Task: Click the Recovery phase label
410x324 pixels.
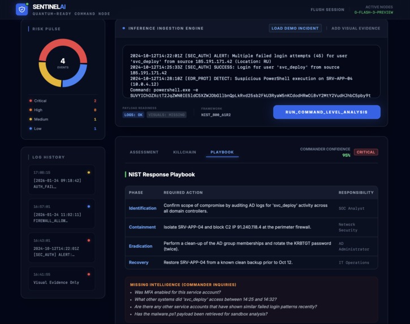Action: point(139,262)
